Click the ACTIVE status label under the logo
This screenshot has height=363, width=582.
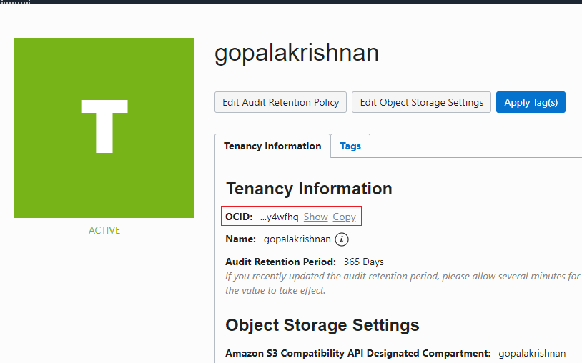coord(104,230)
